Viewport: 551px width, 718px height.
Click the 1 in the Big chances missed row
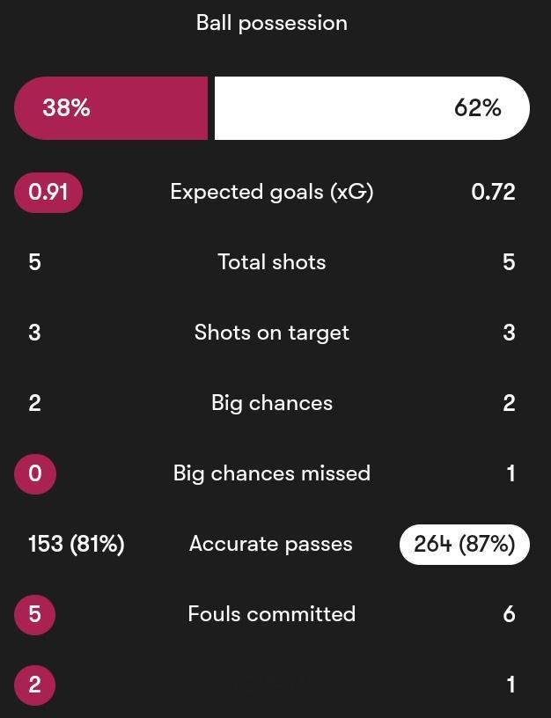coord(511,473)
